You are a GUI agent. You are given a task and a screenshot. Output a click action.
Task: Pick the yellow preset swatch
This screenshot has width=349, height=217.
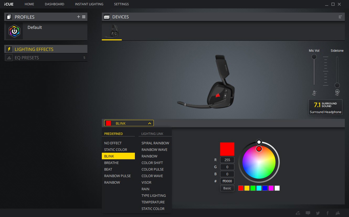(x=247, y=188)
